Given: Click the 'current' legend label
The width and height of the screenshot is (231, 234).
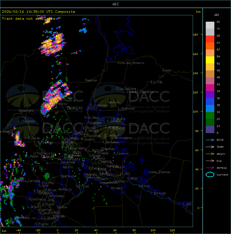Looking at the screenshot, I should [x=222, y=175].
